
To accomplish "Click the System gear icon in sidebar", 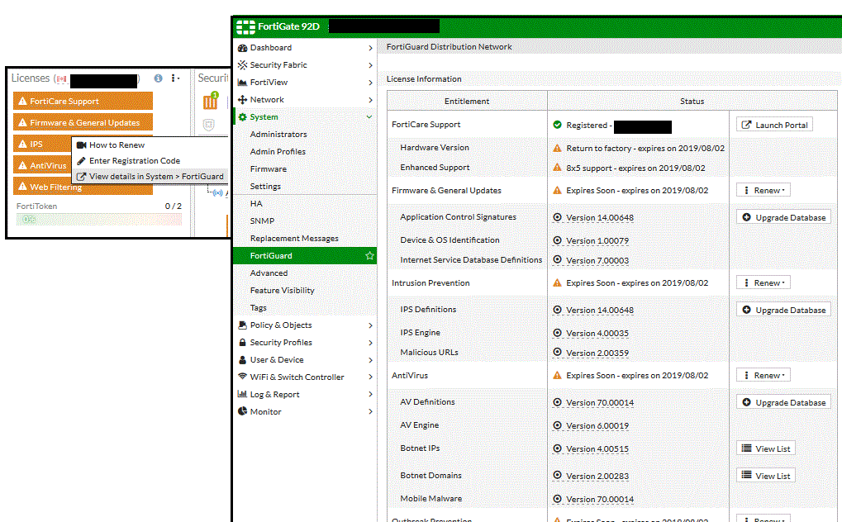I will (x=242, y=117).
